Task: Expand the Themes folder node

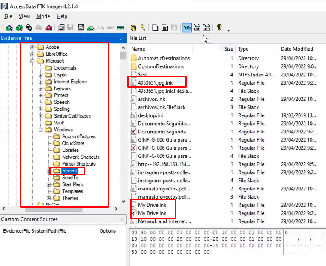Action: [x=49, y=199]
